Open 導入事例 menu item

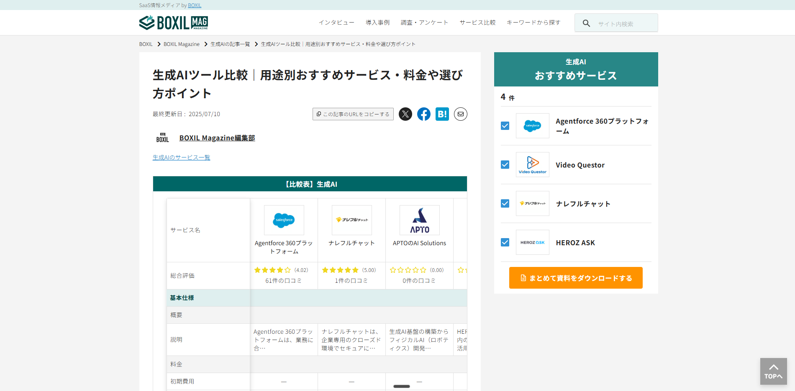[x=378, y=23]
